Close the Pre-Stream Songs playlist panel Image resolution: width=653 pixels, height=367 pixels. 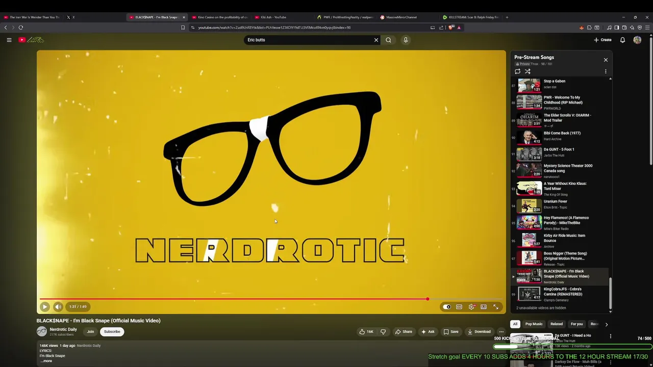tap(606, 60)
